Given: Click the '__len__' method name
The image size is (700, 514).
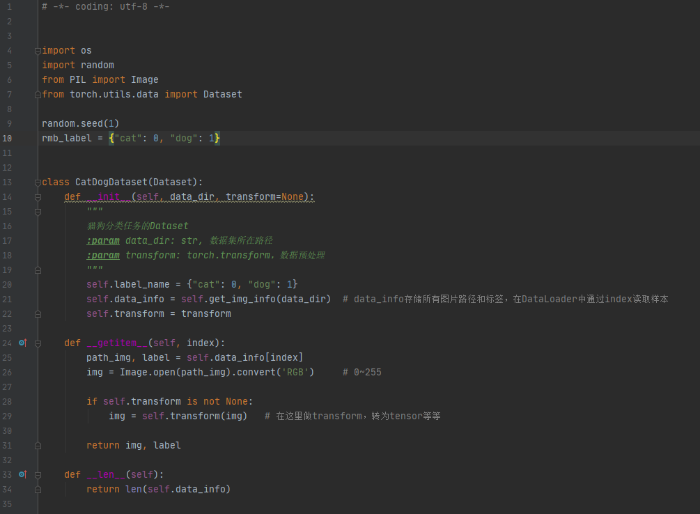Looking at the screenshot, I should (106, 475).
